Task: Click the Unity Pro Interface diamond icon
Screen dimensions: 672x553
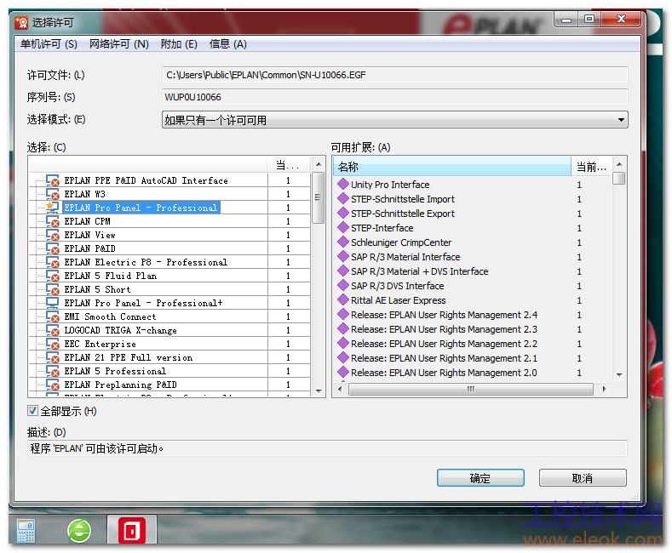Action: [x=343, y=185]
